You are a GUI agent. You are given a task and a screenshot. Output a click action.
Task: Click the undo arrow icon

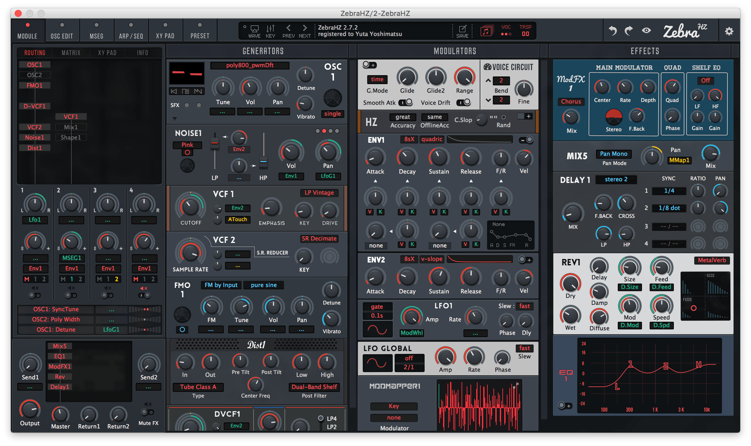click(x=612, y=31)
